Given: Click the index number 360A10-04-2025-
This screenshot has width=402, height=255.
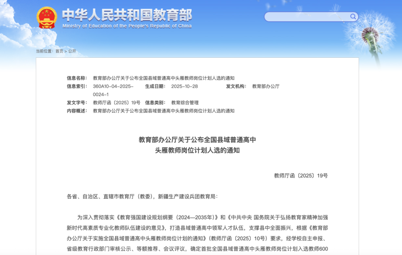Looking at the screenshot, I should pyautogui.click(x=113, y=86).
